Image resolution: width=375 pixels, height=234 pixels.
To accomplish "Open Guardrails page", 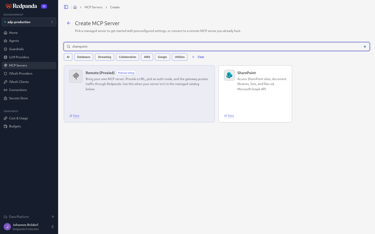I will 29,49.
